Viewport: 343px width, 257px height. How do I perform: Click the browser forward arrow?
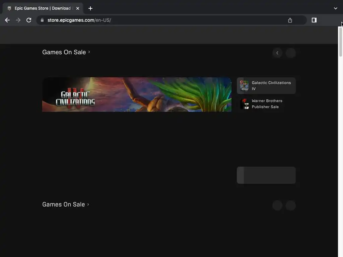pos(18,20)
